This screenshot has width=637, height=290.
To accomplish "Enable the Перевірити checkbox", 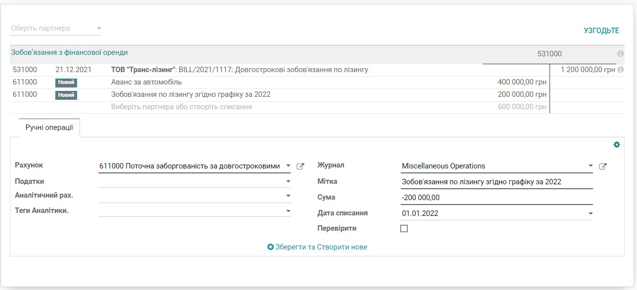I will pyautogui.click(x=404, y=228).
